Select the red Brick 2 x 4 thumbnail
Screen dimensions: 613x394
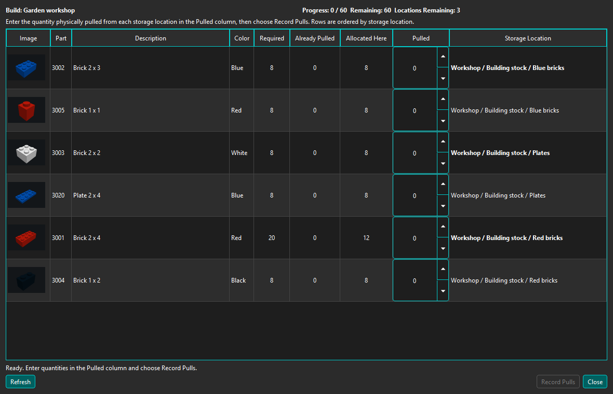pyautogui.click(x=26, y=238)
